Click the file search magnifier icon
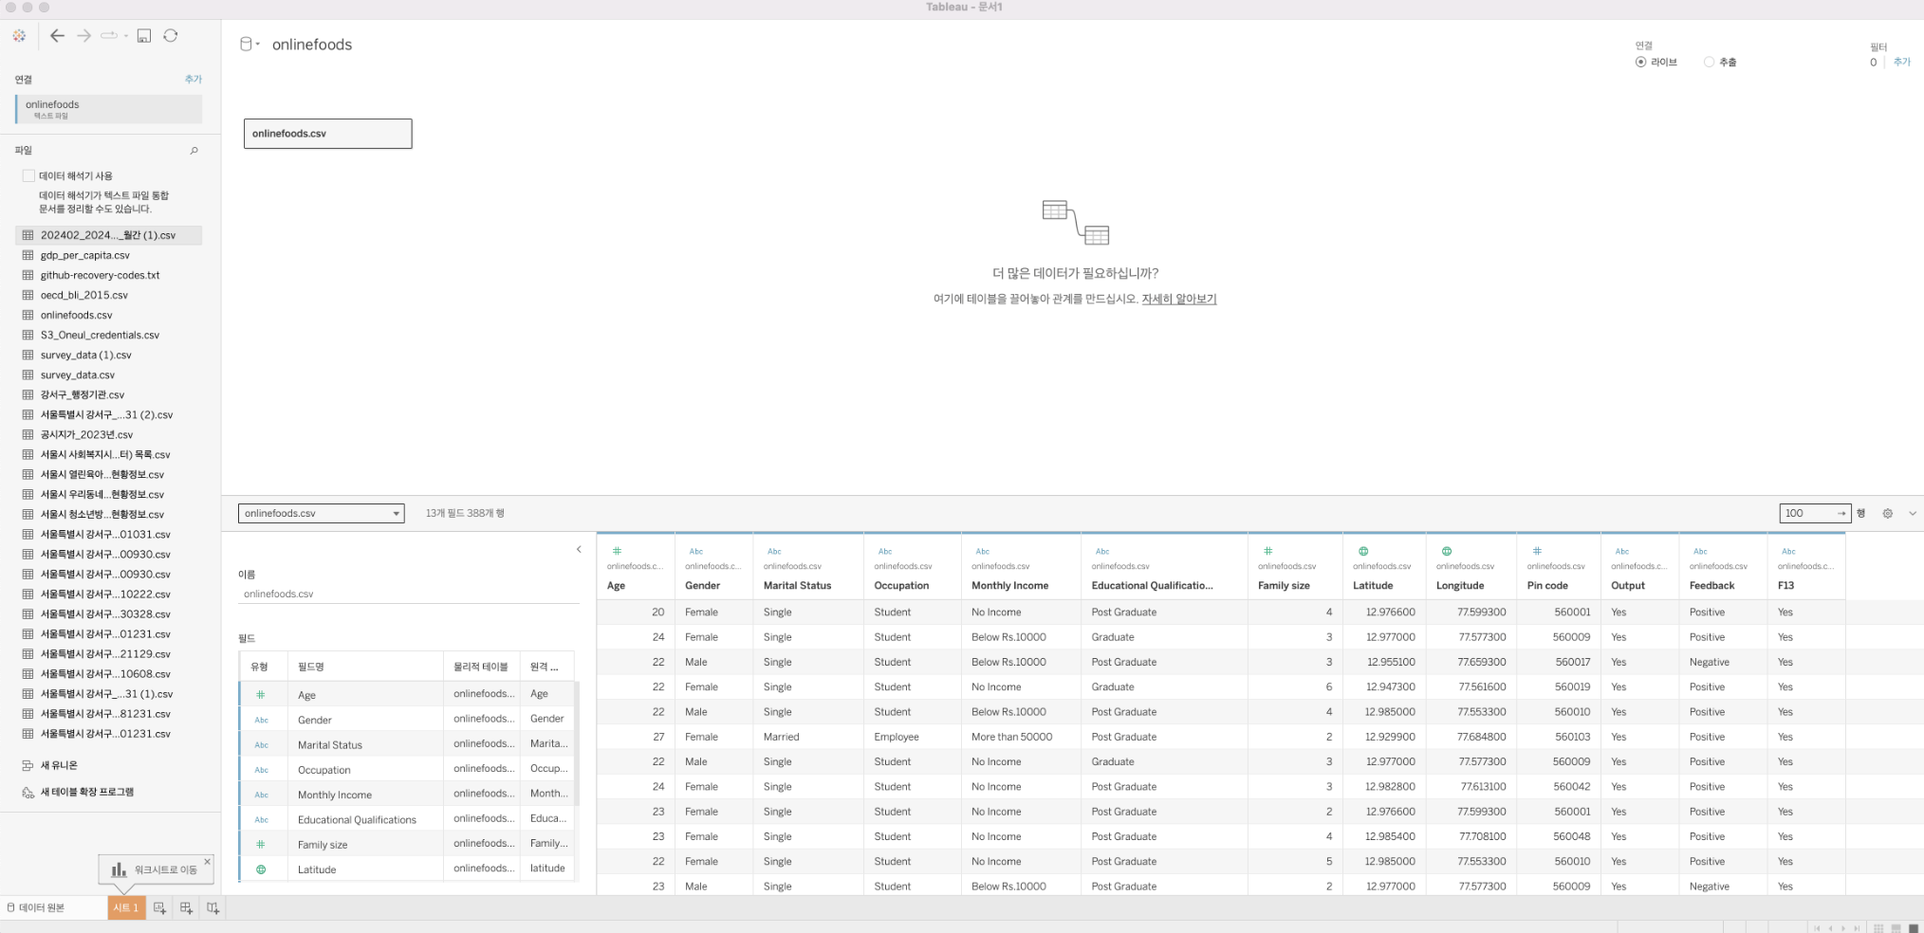1924x933 pixels. click(194, 151)
